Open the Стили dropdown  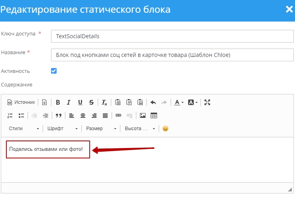(24, 129)
